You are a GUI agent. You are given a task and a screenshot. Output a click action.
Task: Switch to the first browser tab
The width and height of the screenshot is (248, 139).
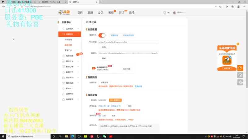pyautogui.click(x=21, y=2)
